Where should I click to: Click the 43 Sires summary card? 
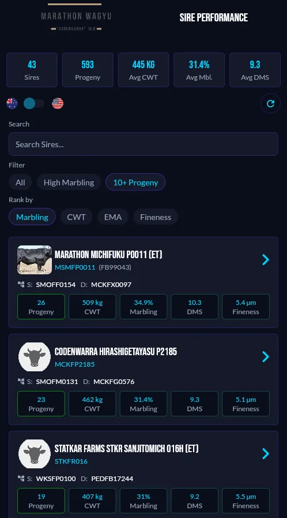tap(32, 70)
